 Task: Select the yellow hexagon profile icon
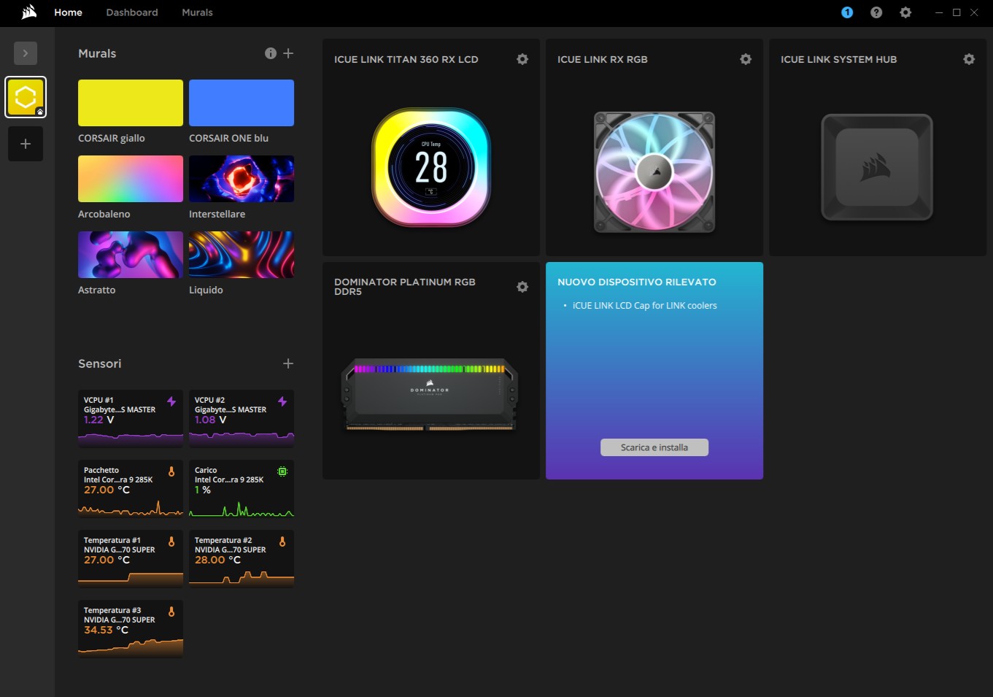(x=26, y=97)
